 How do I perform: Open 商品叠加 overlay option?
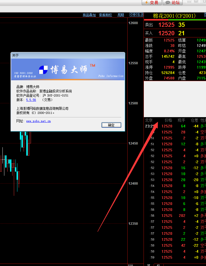89,15
